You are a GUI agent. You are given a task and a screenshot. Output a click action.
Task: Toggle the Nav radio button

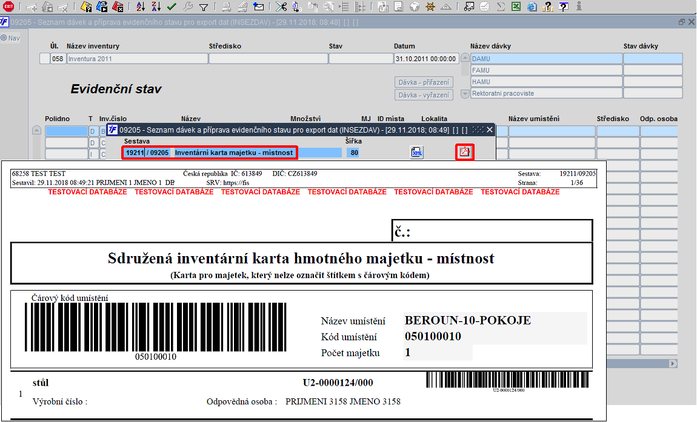[x=4, y=38]
